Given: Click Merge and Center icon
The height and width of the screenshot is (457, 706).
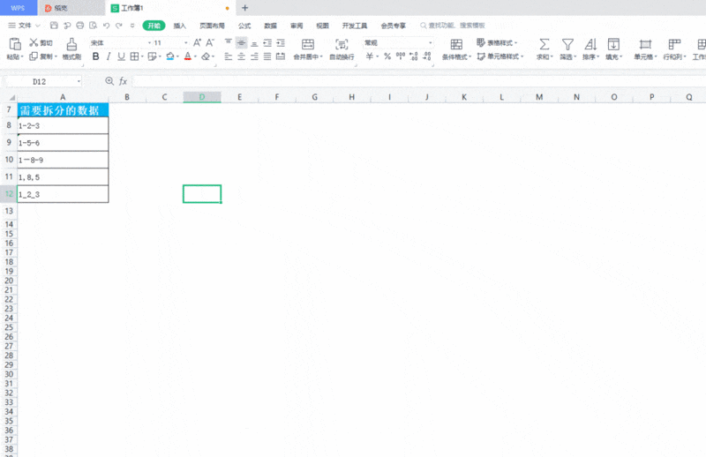Looking at the screenshot, I should pos(308,44).
